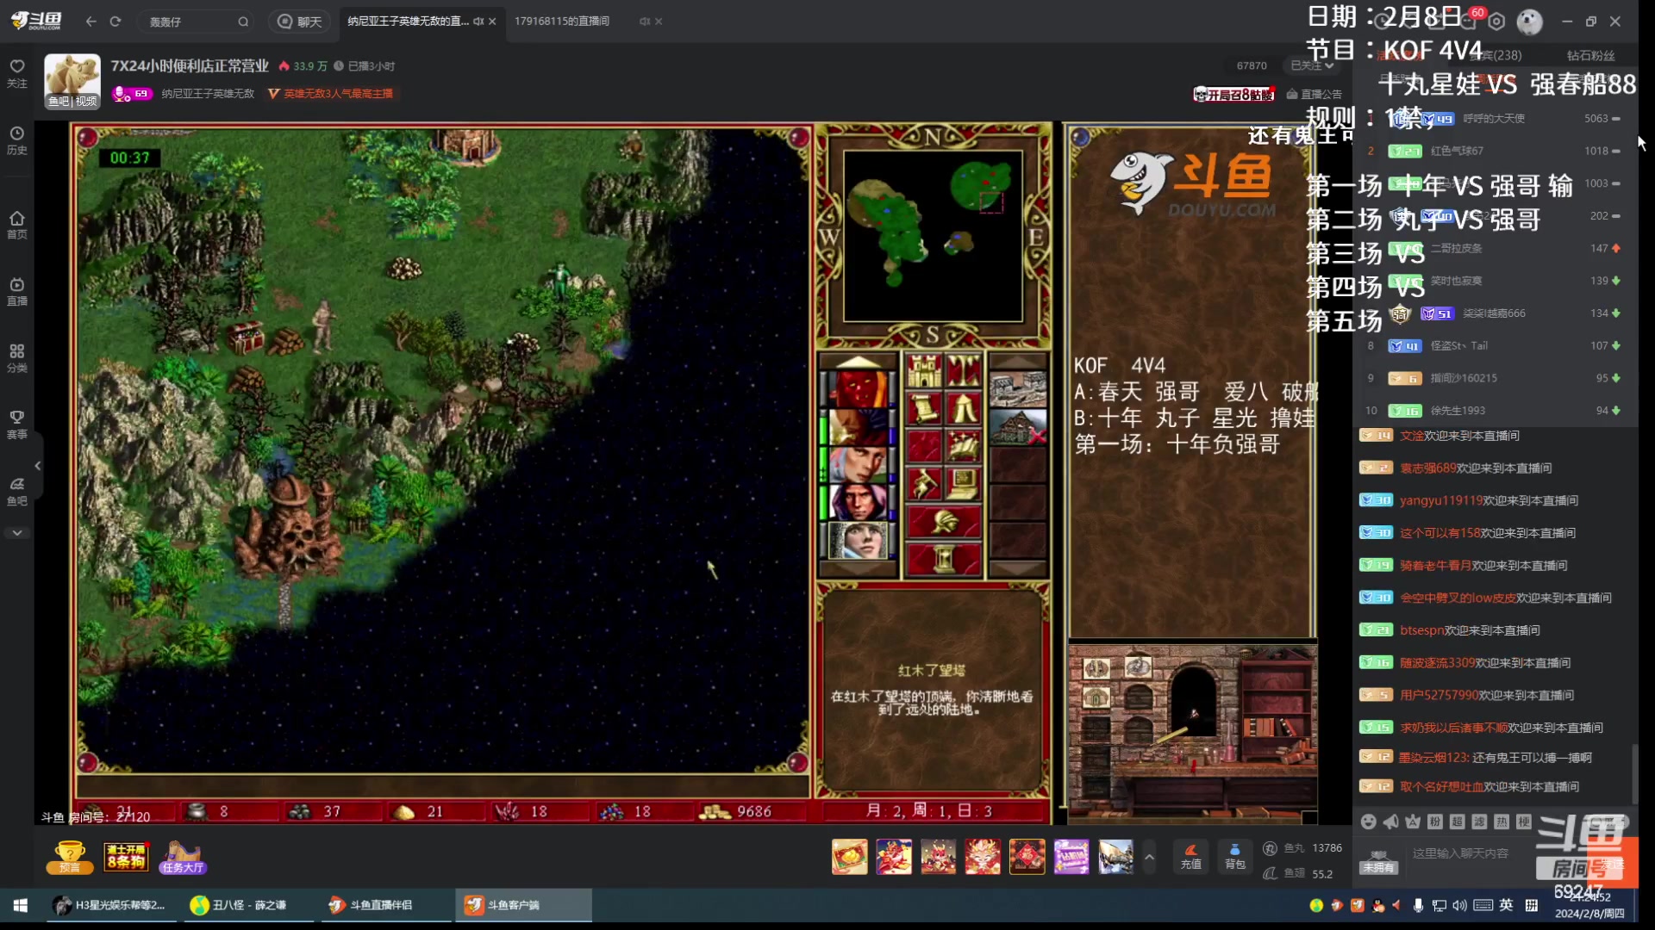
Task: Open 历史 history in Douyu sidebar
Action: point(17,140)
